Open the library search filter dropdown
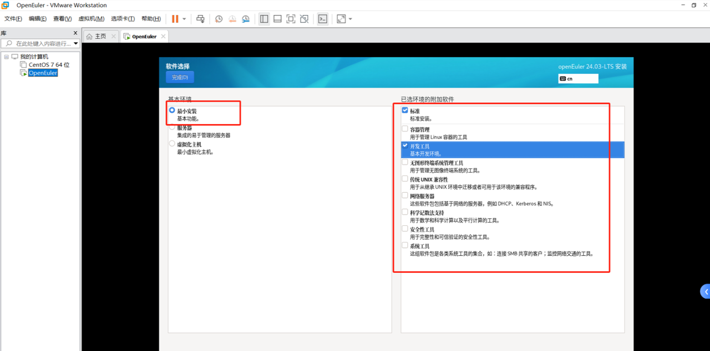Screen dimensions: 710x351 (76, 43)
